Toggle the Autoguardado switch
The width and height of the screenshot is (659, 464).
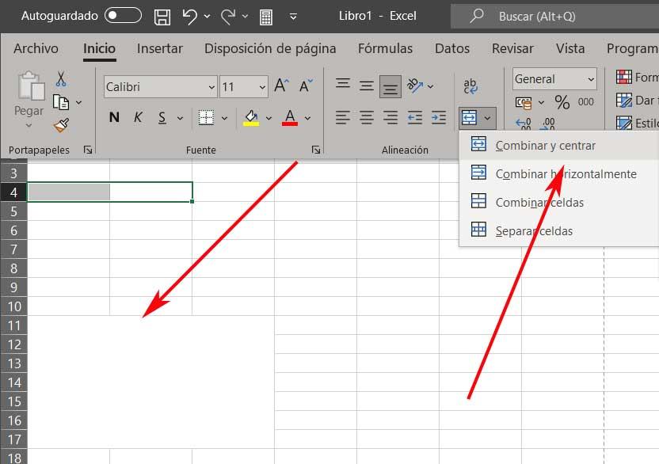pos(123,16)
